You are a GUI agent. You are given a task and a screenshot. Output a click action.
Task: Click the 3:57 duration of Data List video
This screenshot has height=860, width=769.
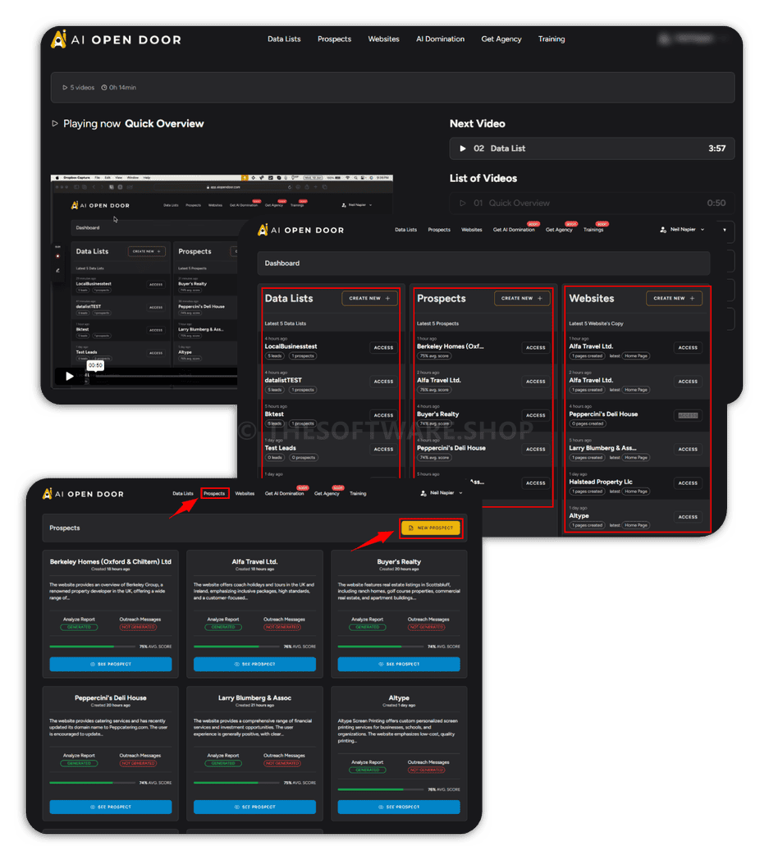[716, 149]
